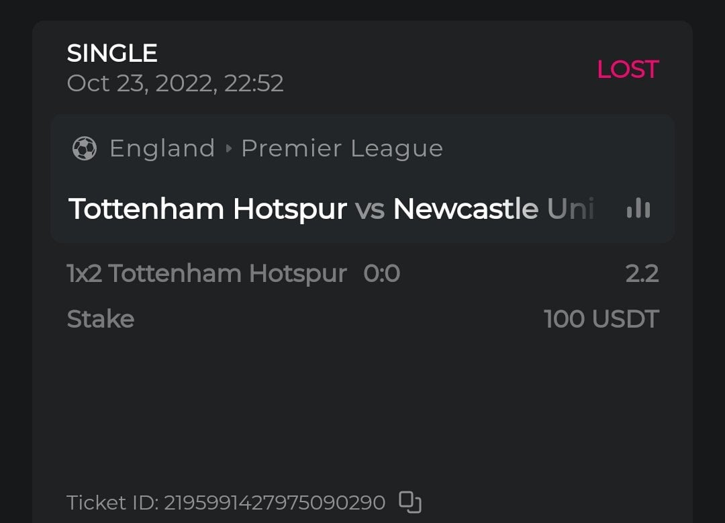Open the Premier League competition link

[342, 148]
